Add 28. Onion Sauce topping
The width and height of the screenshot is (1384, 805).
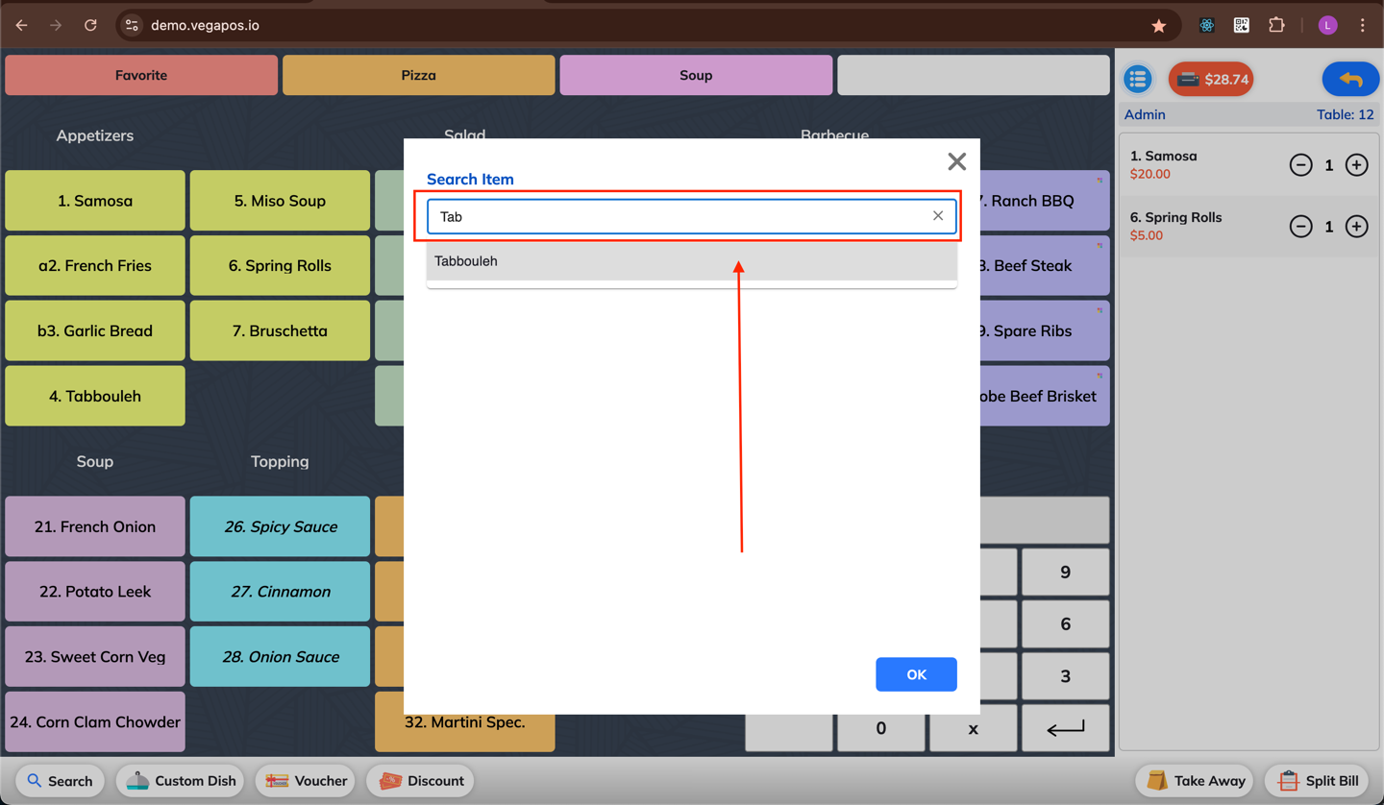[x=280, y=657]
